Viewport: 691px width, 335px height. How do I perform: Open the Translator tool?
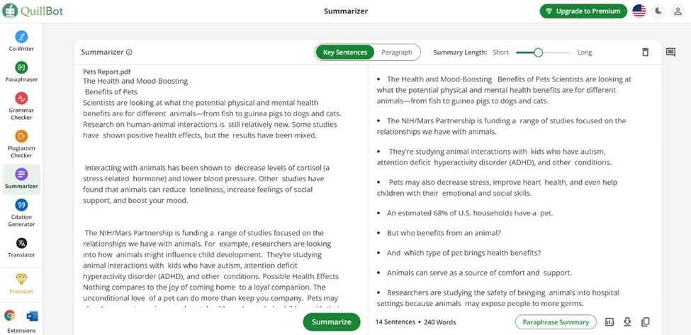click(x=21, y=248)
